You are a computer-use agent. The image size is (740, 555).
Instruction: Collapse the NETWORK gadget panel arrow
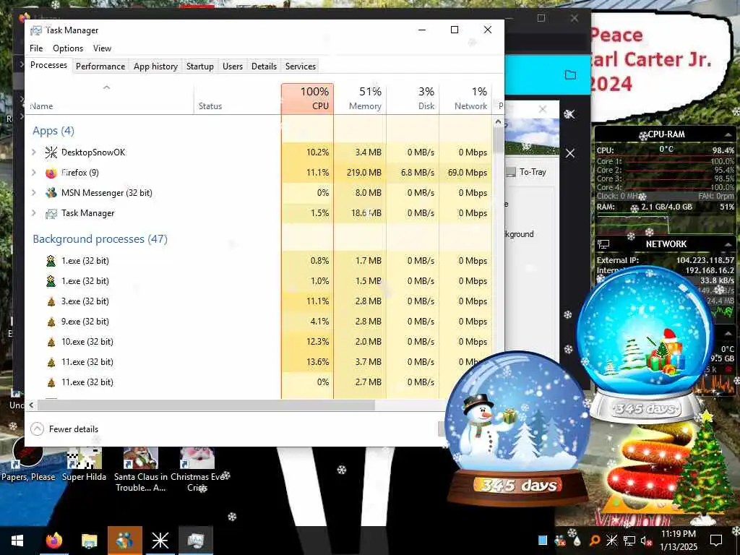[728, 244]
